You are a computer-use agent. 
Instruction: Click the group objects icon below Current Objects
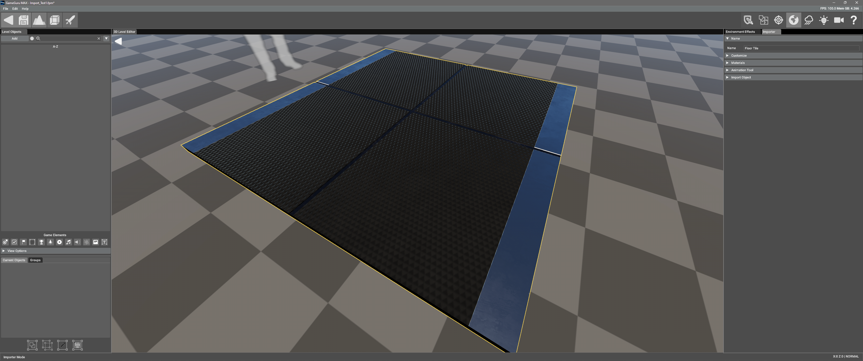pos(32,345)
